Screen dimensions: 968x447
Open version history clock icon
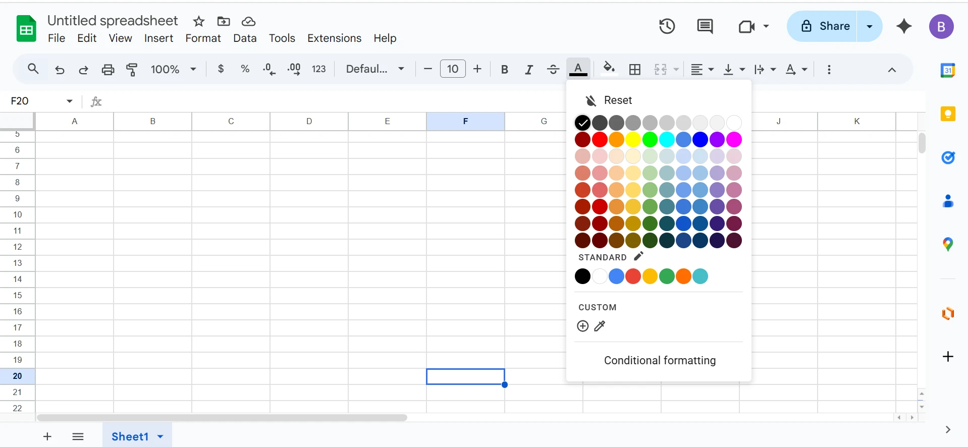667,26
